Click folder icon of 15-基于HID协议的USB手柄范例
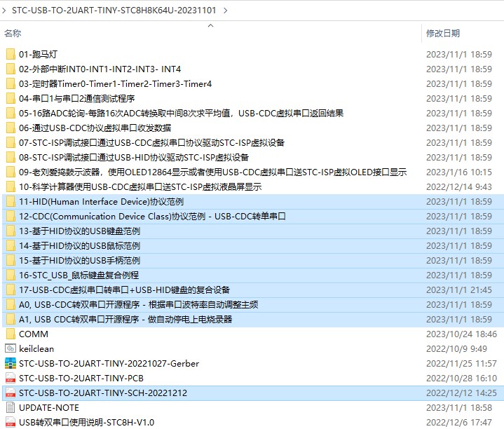The image size is (504, 429). point(11,260)
